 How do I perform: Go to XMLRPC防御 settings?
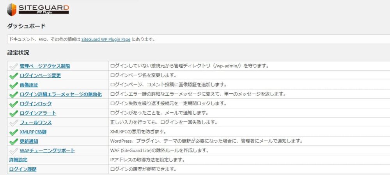(33, 132)
